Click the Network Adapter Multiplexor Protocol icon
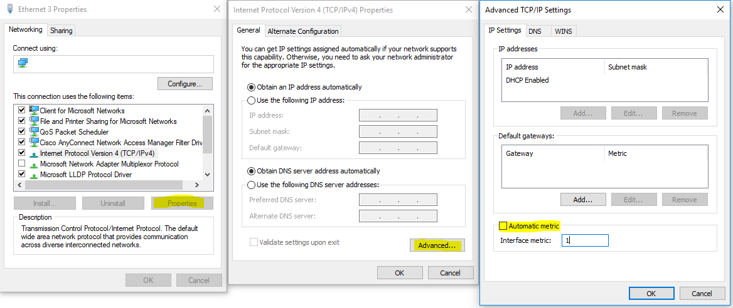This screenshot has width=733, height=308. tap(33, 164)
